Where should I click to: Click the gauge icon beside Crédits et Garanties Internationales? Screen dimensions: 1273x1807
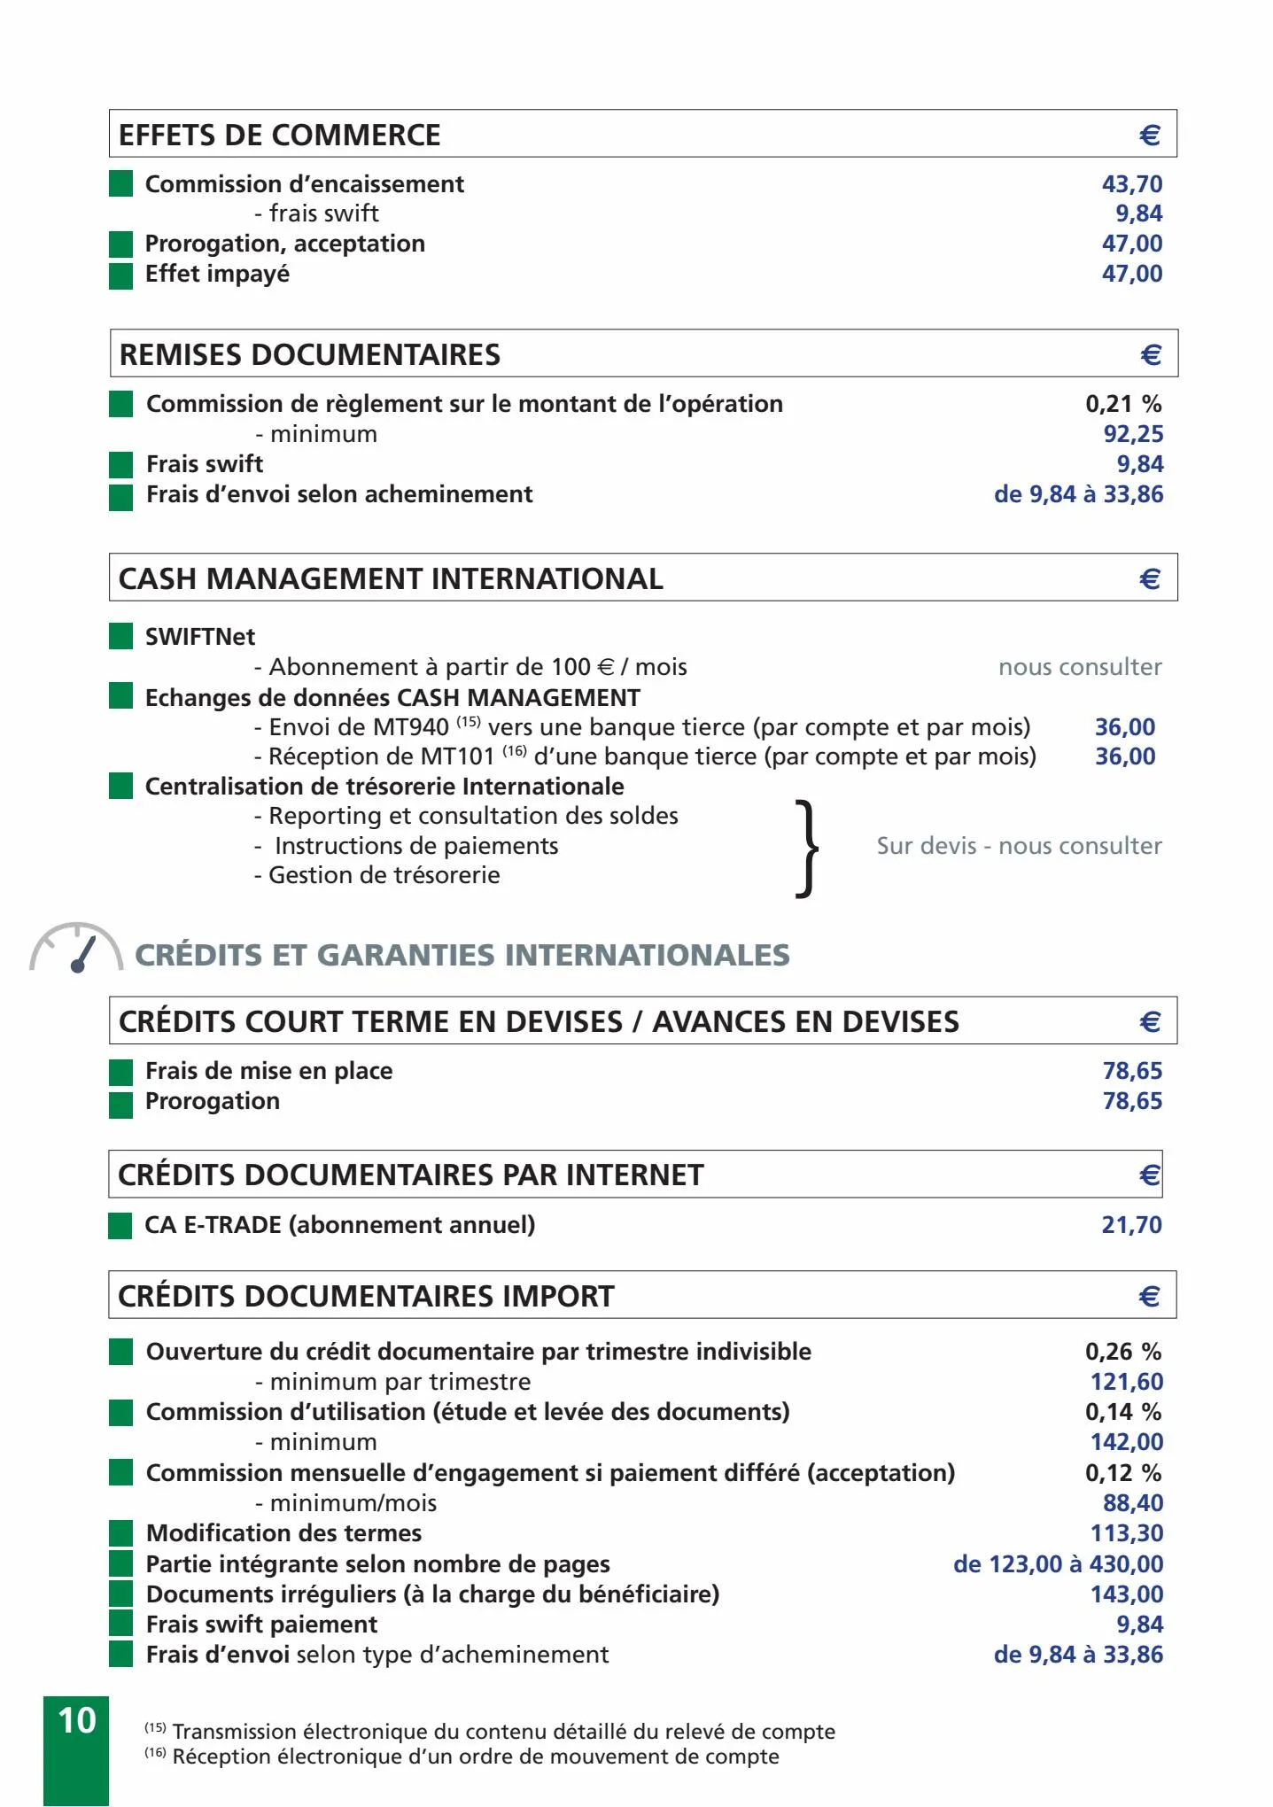click(76, 948)
